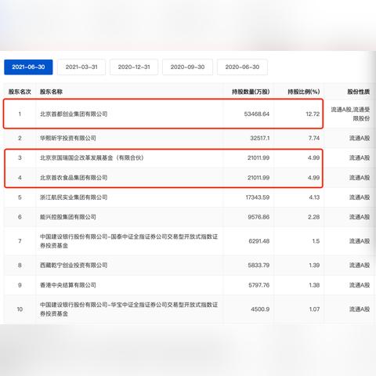The height and width of the screenshot is (376, 376).
Task: Click the holding quantity 6291.48
Action: coord(259,241)
